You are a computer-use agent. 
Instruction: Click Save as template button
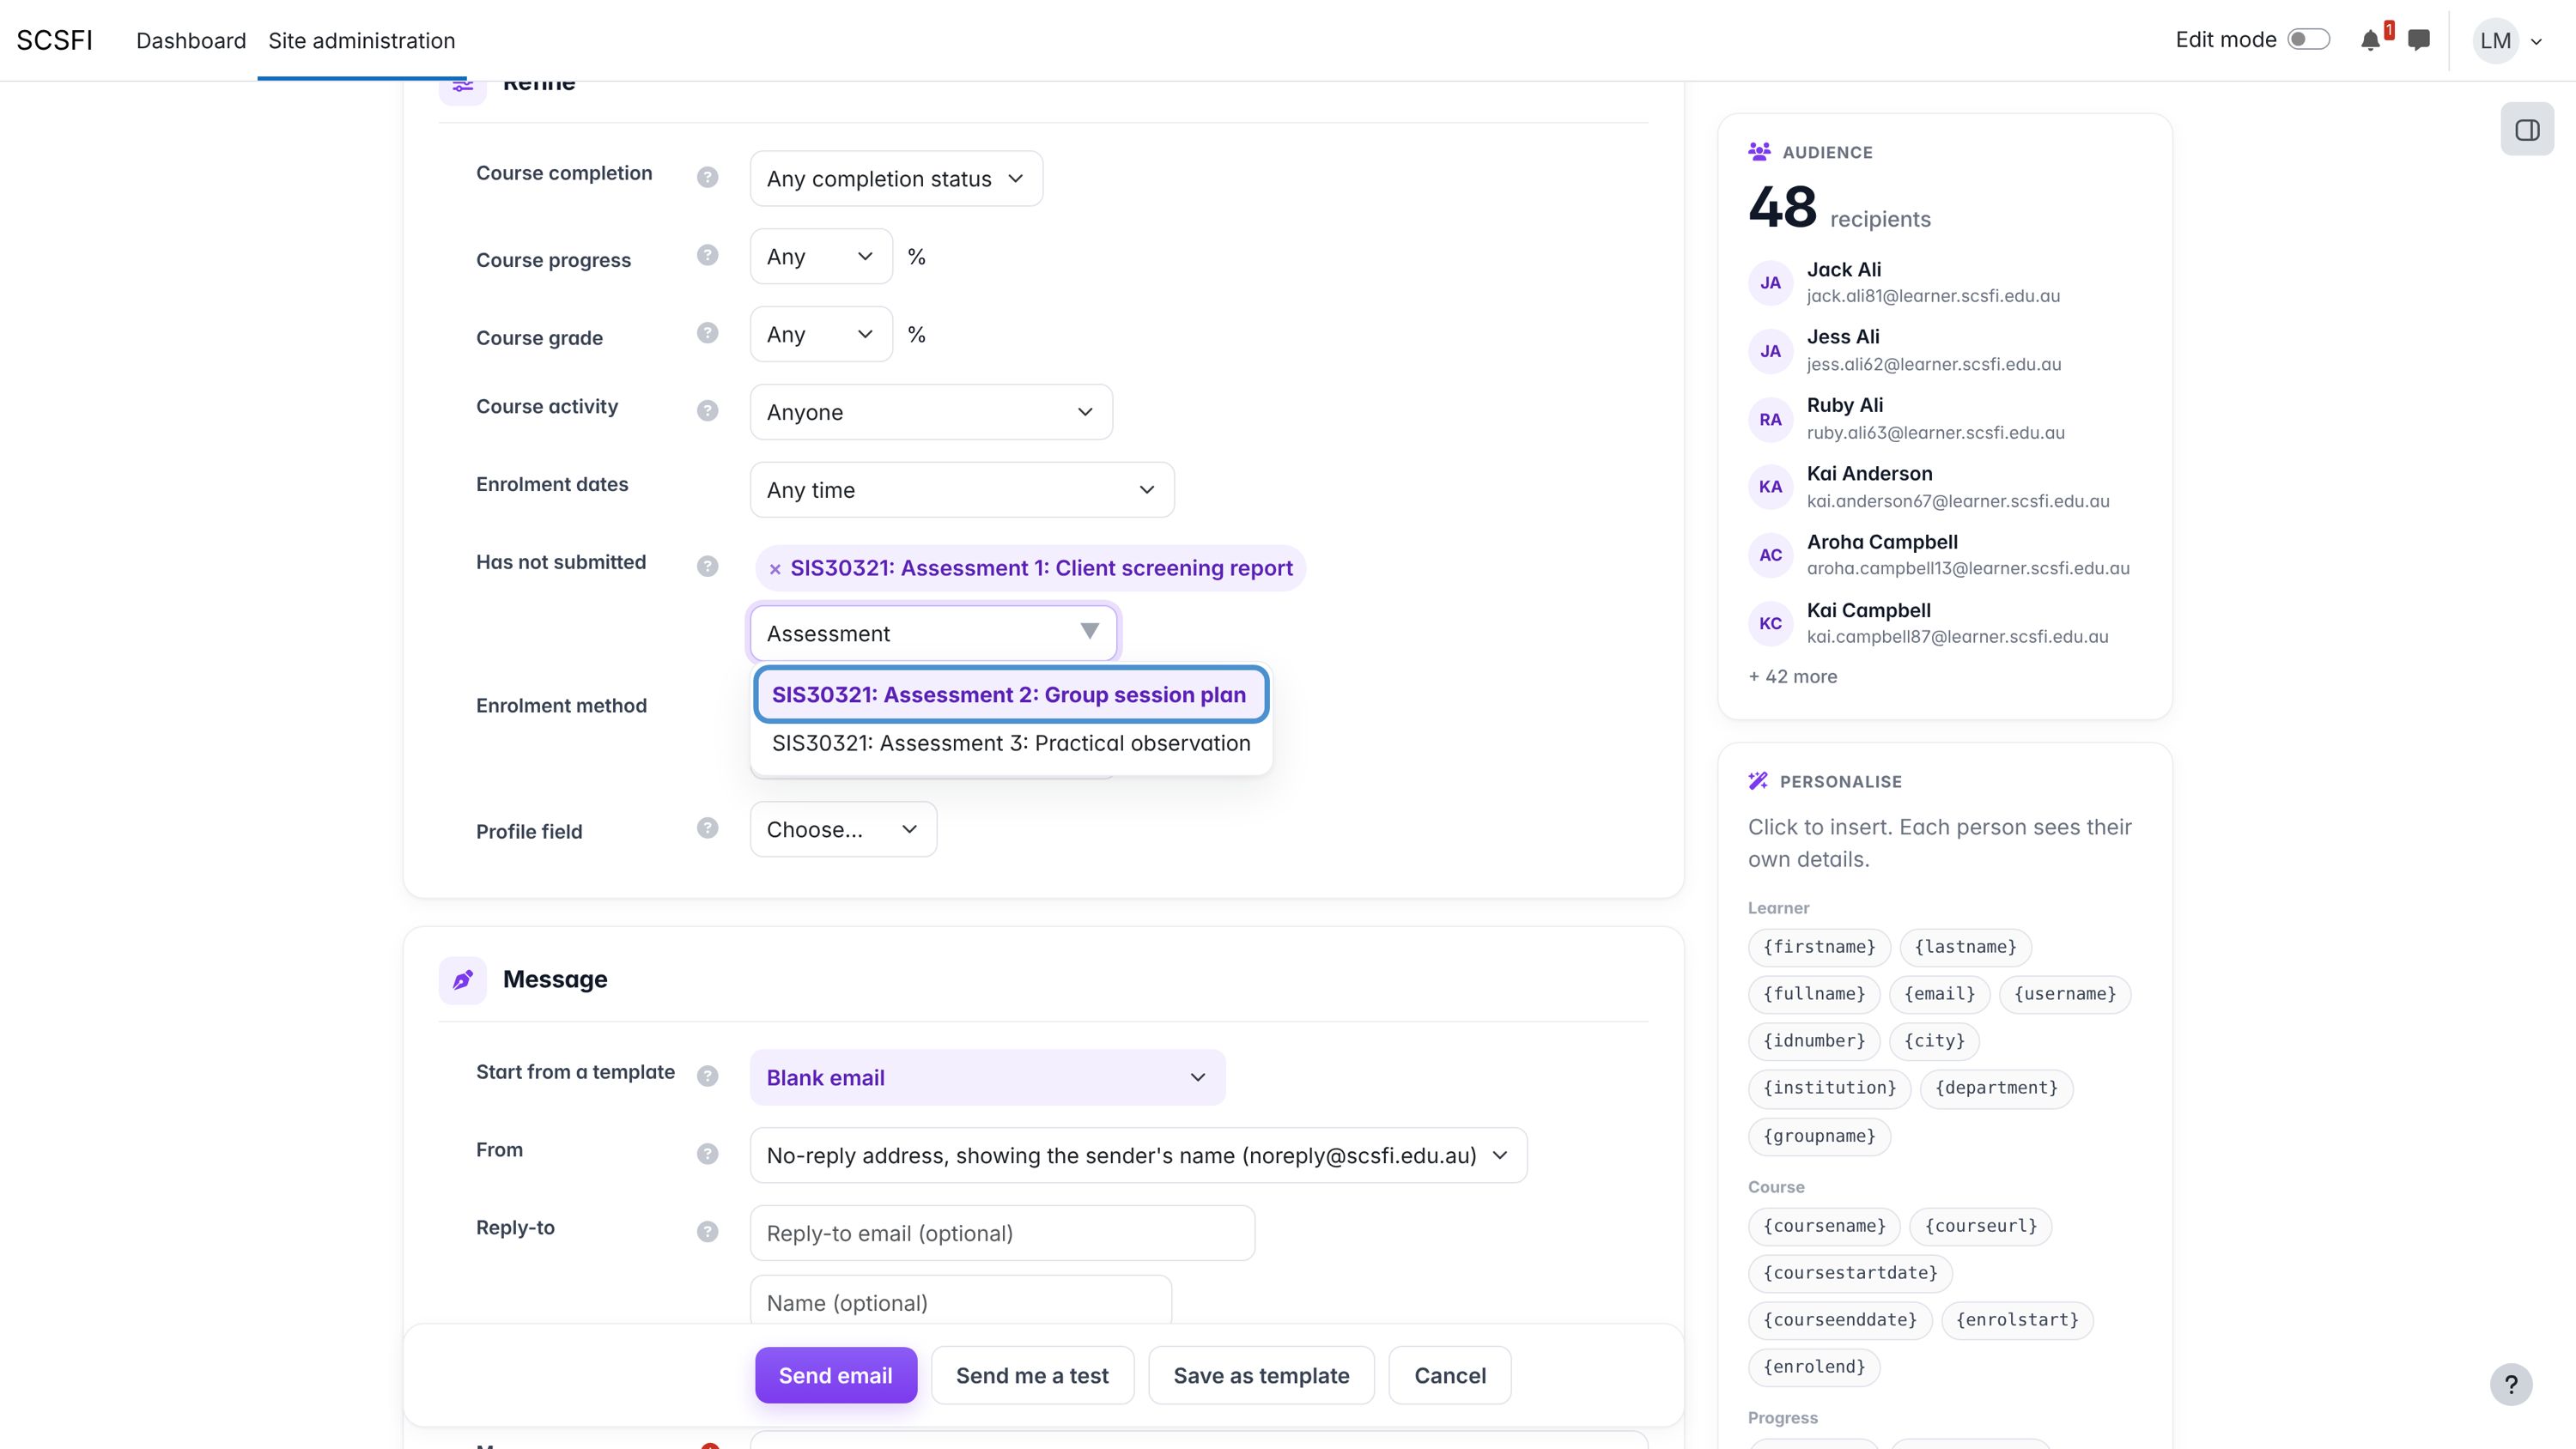coord(1261,1375)
